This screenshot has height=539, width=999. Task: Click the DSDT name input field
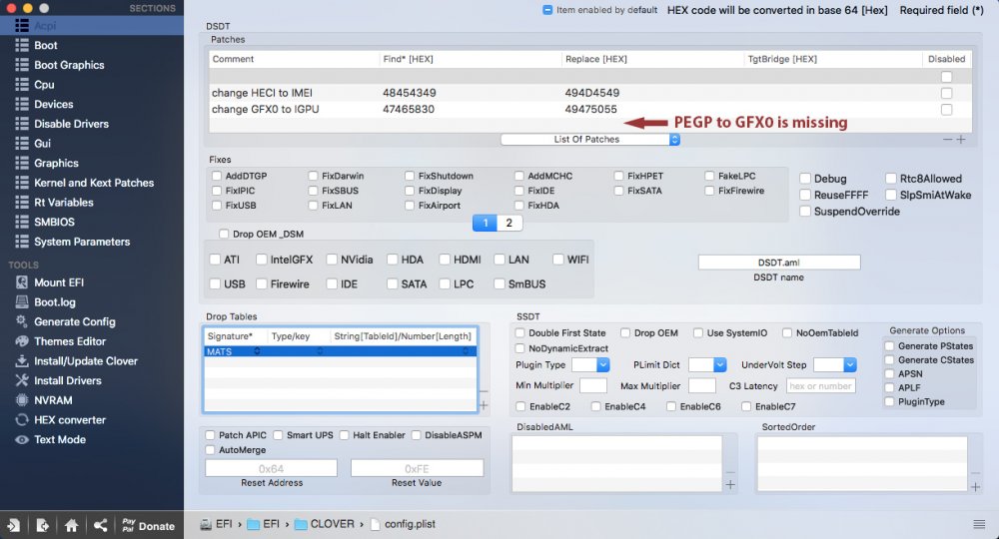point(778,263)
